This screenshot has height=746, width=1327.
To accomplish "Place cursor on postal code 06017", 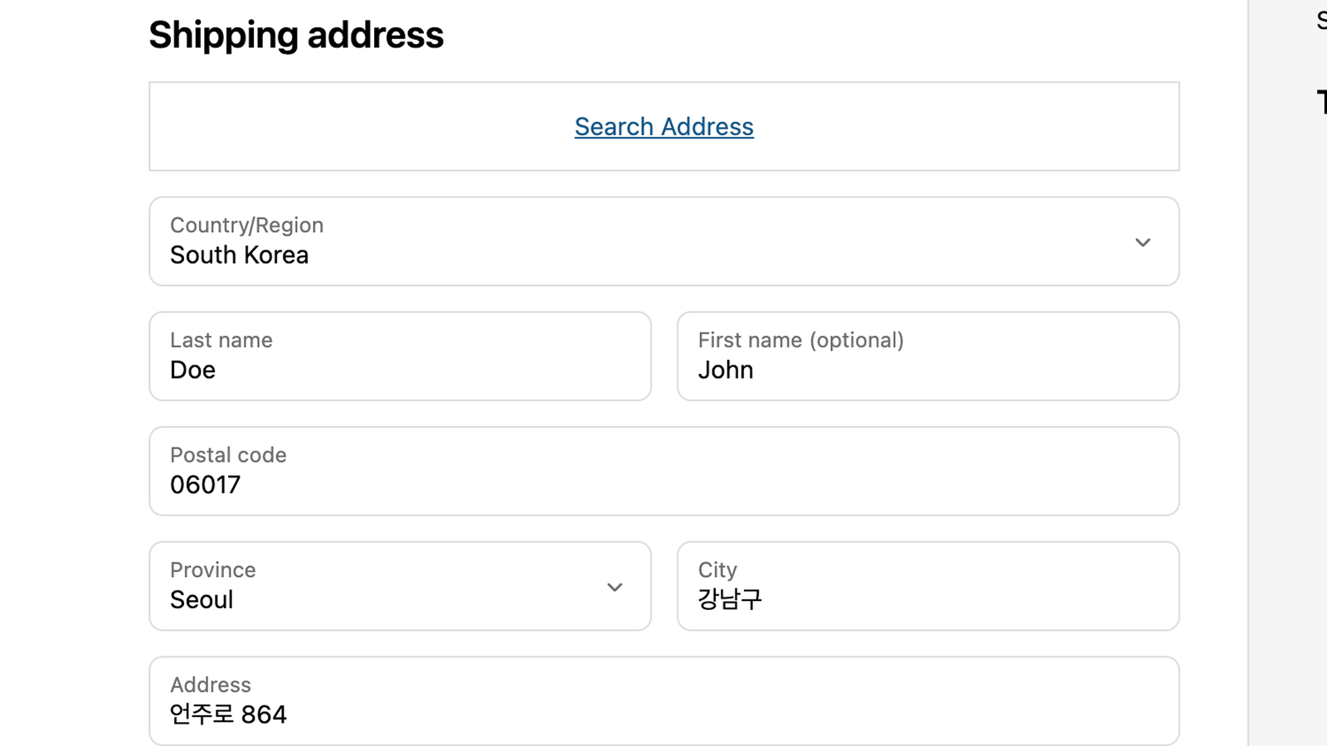I will 205,485.
